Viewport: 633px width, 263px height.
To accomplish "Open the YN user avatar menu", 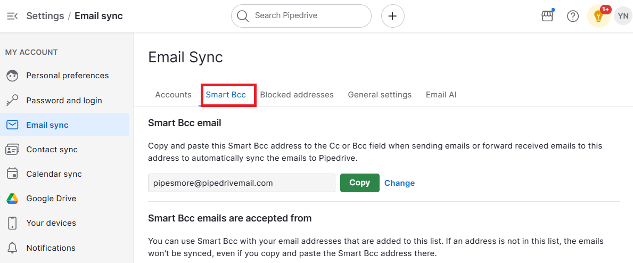I will 623,16.
